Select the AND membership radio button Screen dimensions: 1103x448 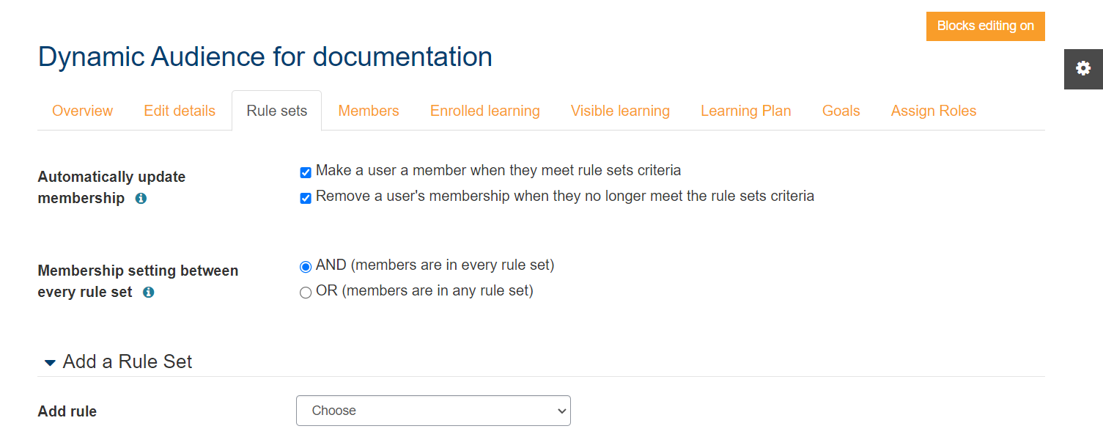(305, 267)
